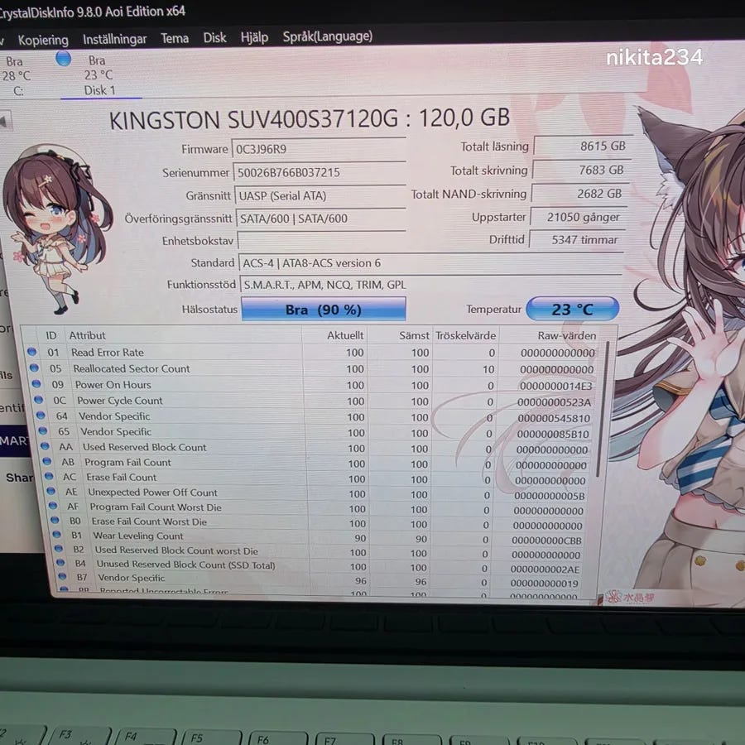Open the Hjälp menu
Viewport: 745px width, 745px height.
[254, 37]
